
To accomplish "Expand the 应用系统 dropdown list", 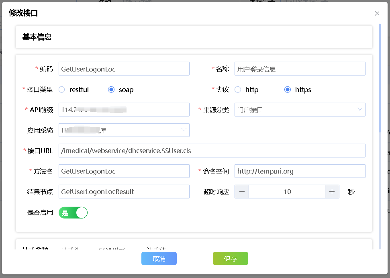I will pyautogui.click(x=124, y=130).
